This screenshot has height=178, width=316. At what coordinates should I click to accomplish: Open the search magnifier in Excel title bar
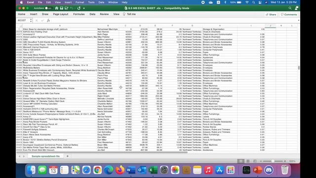coord(290,8)
